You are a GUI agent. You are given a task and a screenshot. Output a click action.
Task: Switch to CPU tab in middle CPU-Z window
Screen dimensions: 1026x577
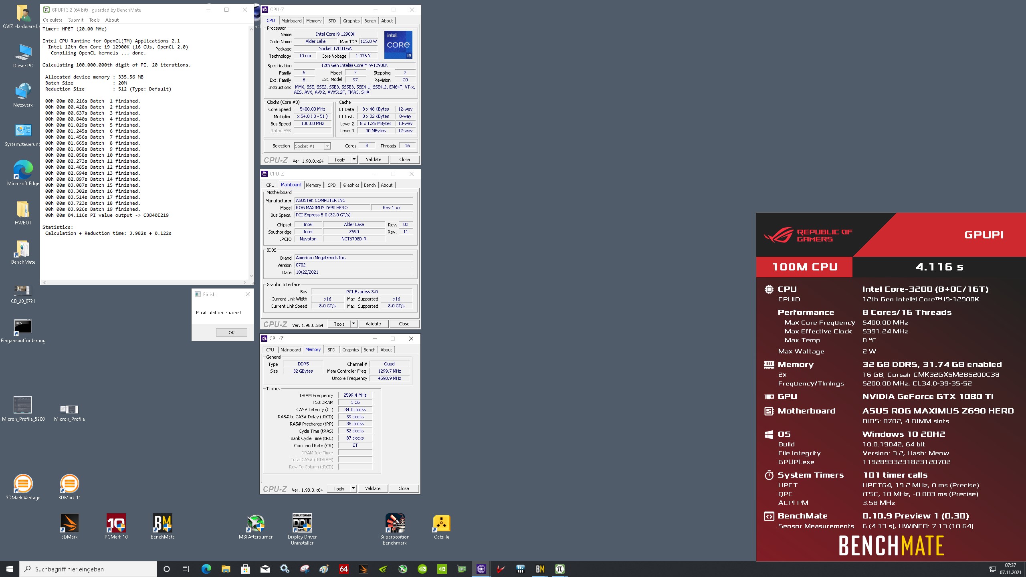pyautogui.click(x=271, y=185)
